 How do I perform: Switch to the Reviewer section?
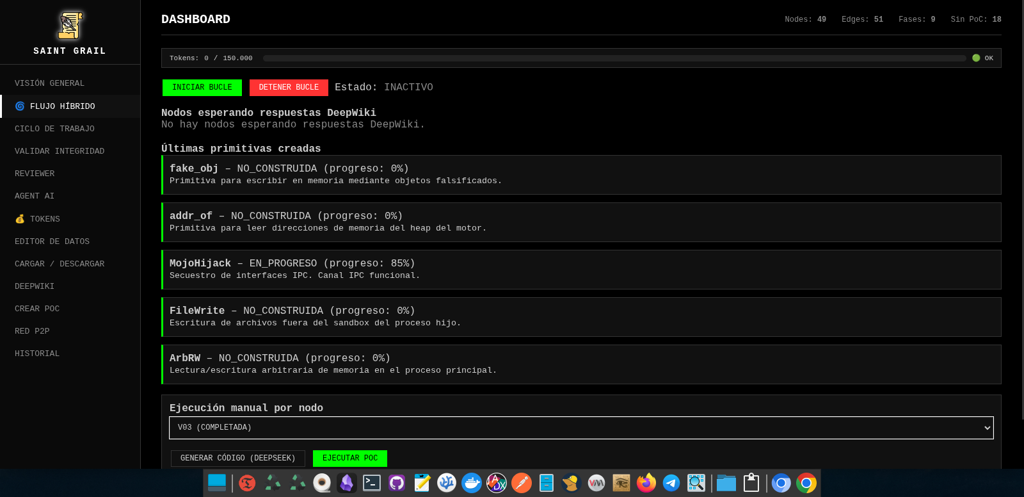coord(35,174)
